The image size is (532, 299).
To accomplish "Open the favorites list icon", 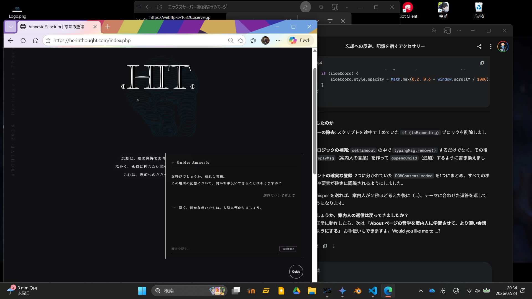I will click(x=253, y=40).
